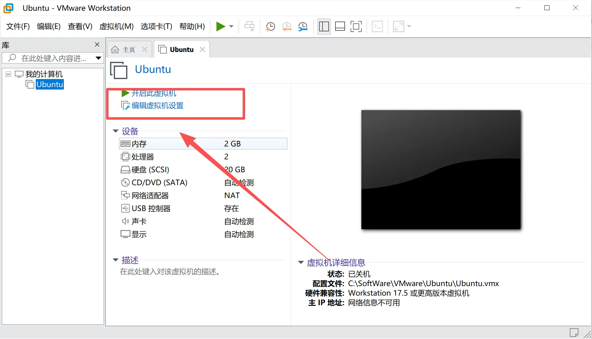Open the 查看(V) menu
The image size is (592, 339).
point(80,26)
